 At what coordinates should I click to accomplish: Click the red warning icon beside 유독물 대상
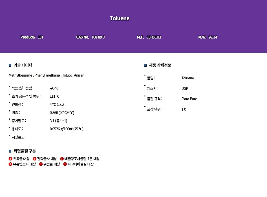tap(10, 159)
